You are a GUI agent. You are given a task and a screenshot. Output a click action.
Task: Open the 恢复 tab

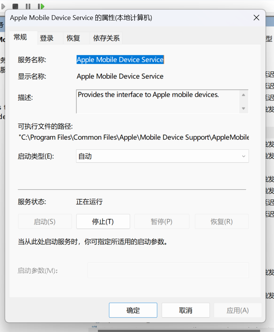pyautogui.click(x=73, y=38)
